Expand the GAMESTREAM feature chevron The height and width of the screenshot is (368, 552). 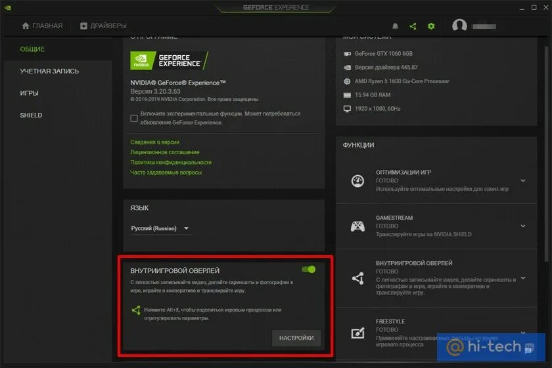[x=523, y=226]
